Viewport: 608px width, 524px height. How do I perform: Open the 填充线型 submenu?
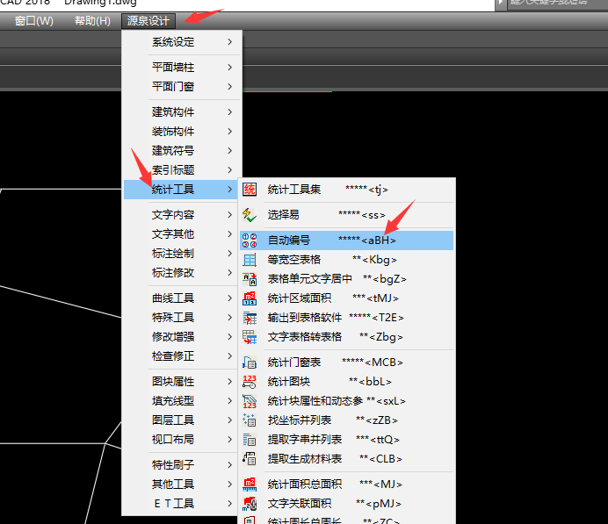pyautogui.click(x=181, y=401)
